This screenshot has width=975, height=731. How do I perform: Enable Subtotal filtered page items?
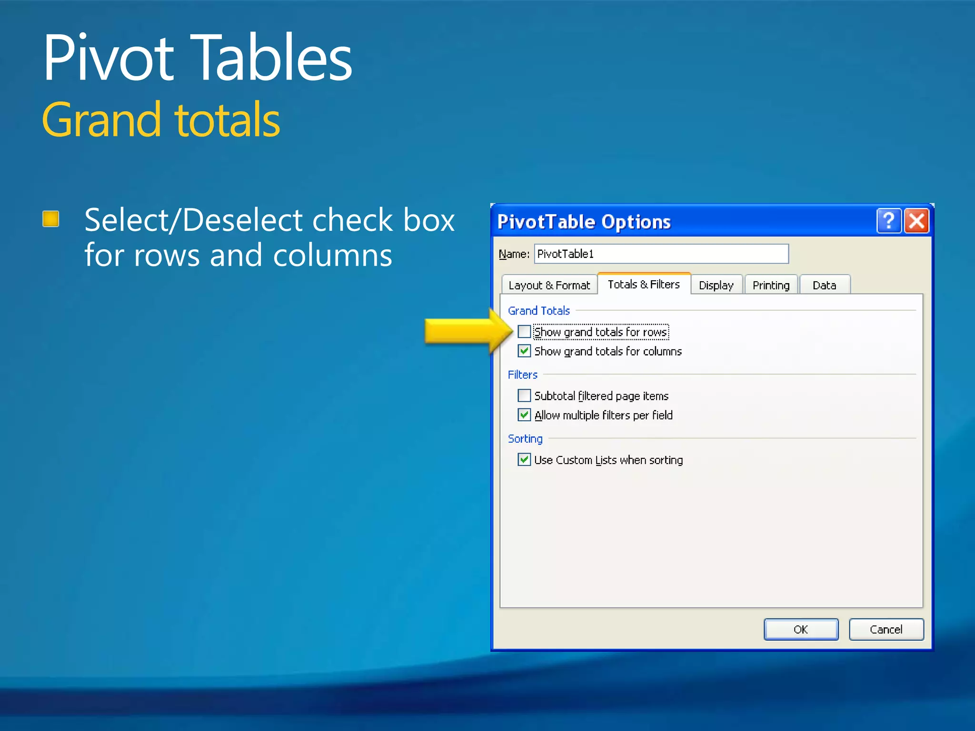524,395
